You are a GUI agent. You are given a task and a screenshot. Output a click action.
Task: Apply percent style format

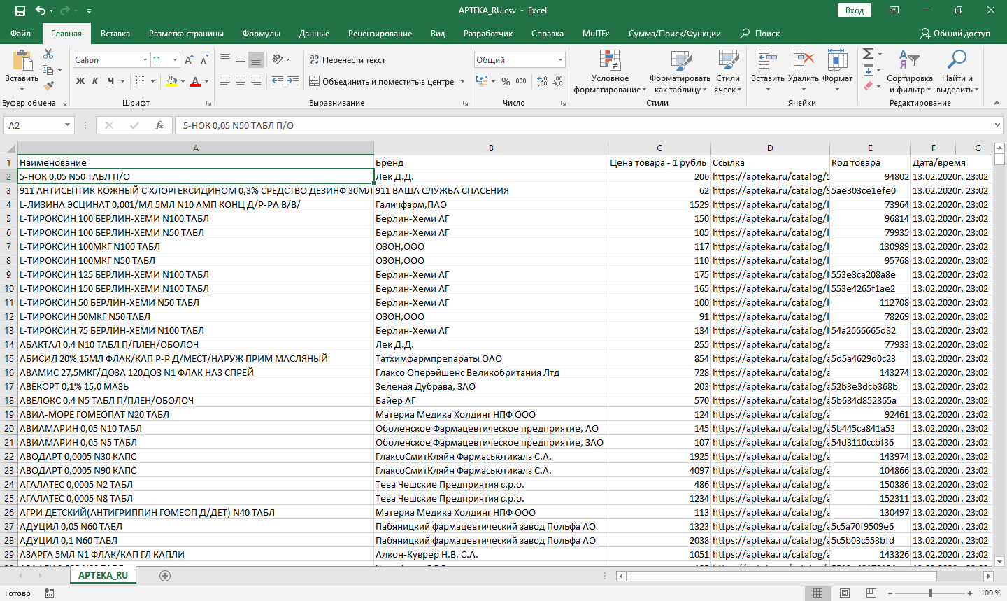tap(506, 82)
